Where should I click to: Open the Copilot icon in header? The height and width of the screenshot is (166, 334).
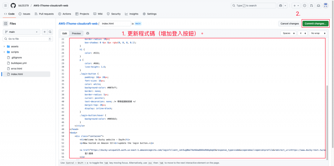[281, 6]
